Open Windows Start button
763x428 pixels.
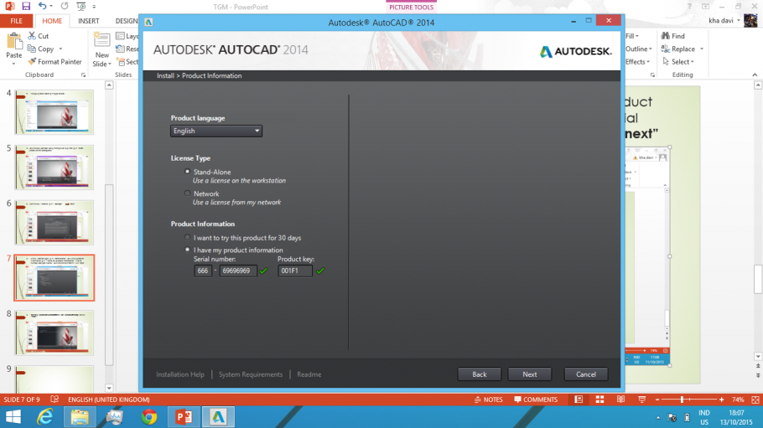pyautogui.click(x=13, y=417)
